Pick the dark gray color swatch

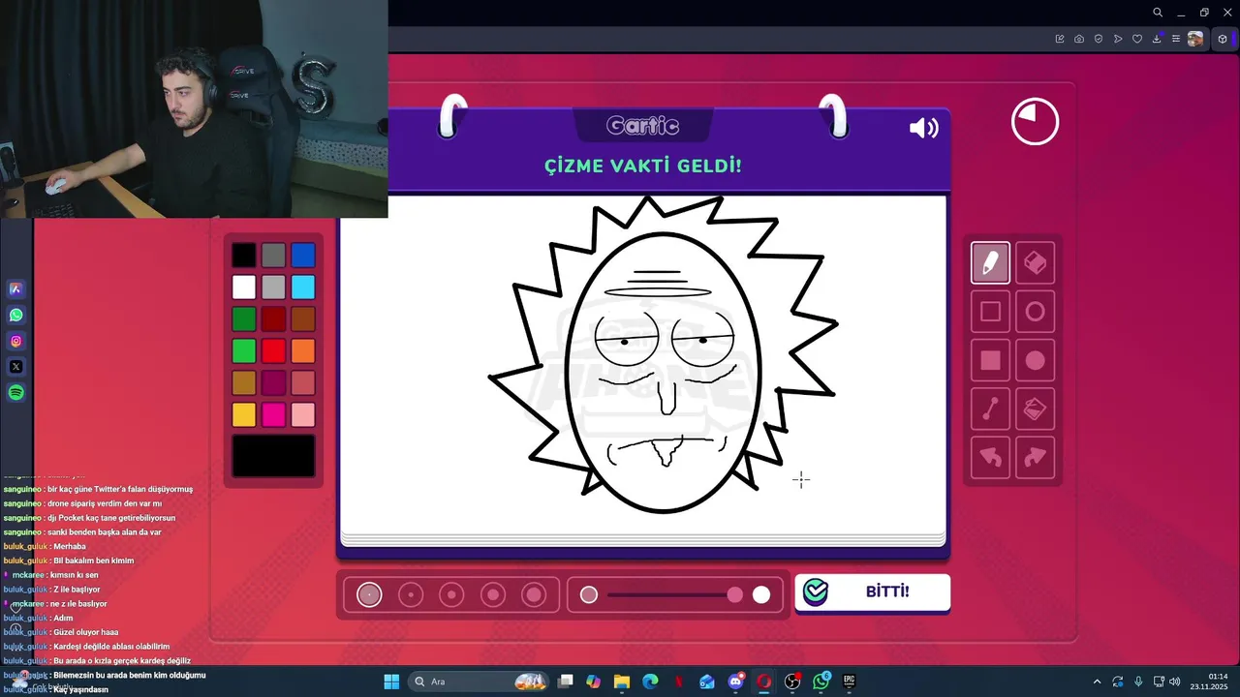(x=273, y=256)
